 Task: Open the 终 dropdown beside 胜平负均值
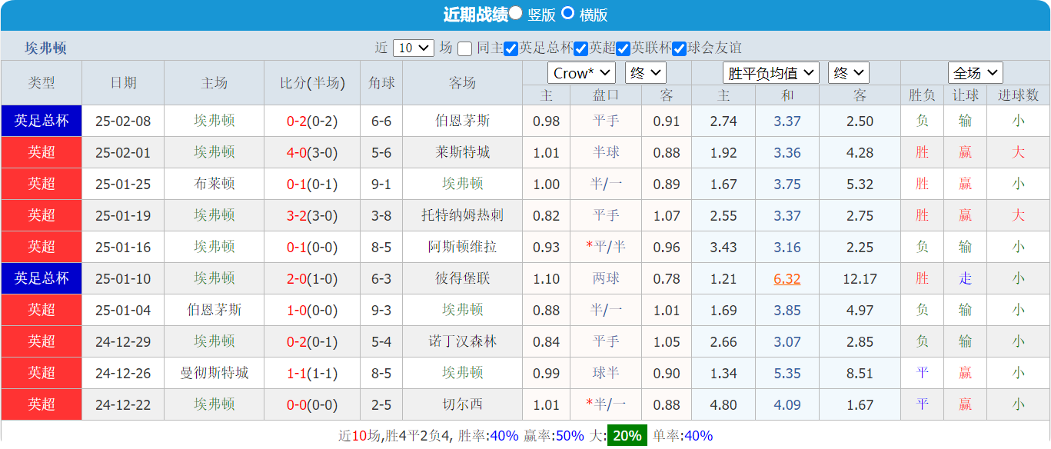[848, 72]
